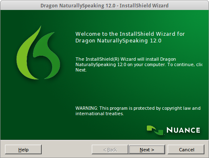Click the window title 'Dragon NaturallySpeaking 12.0 - InstallShield Wizard'
The image size is (209, 158).
104,6
